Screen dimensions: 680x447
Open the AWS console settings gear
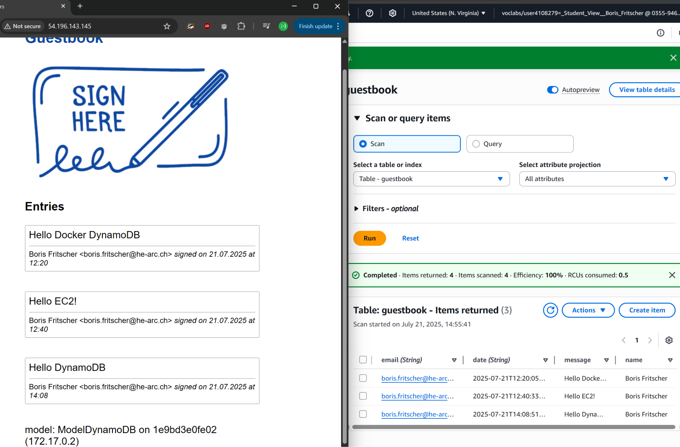pos(392,13)
